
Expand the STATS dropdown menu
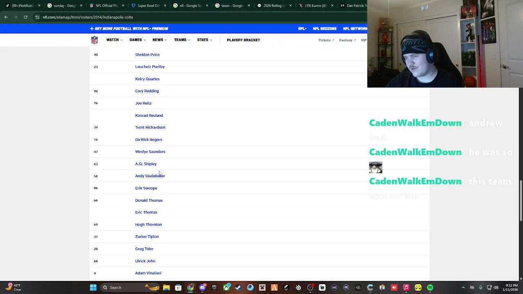click(x=205, y=40)
